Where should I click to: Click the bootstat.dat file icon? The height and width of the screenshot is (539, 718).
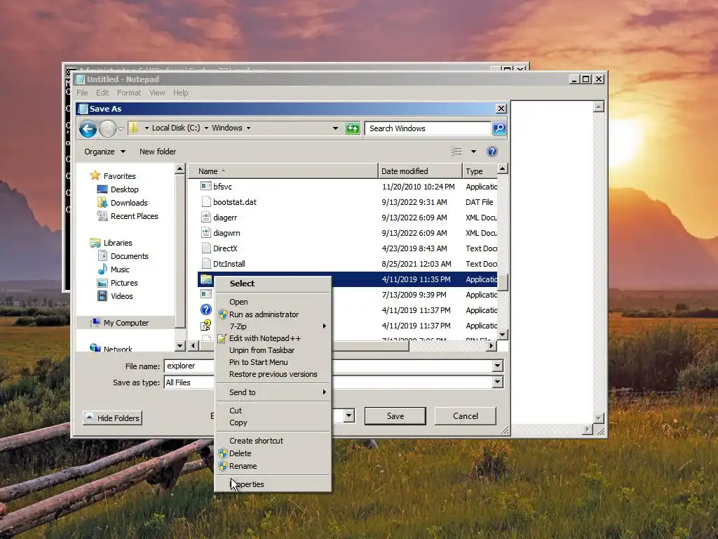pyautogui.click(x=206, y=201)
